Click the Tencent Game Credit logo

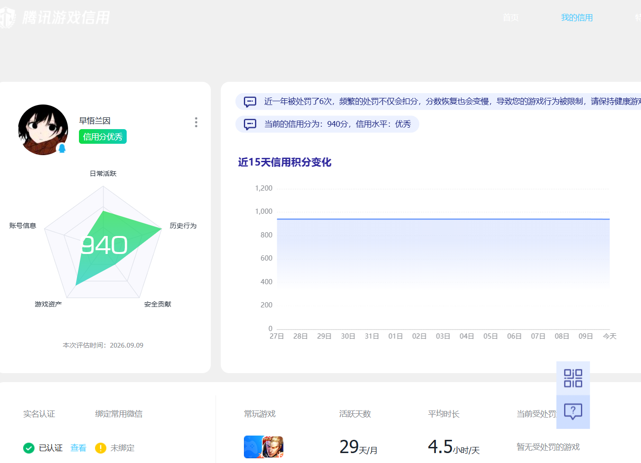tap(55, 17)
